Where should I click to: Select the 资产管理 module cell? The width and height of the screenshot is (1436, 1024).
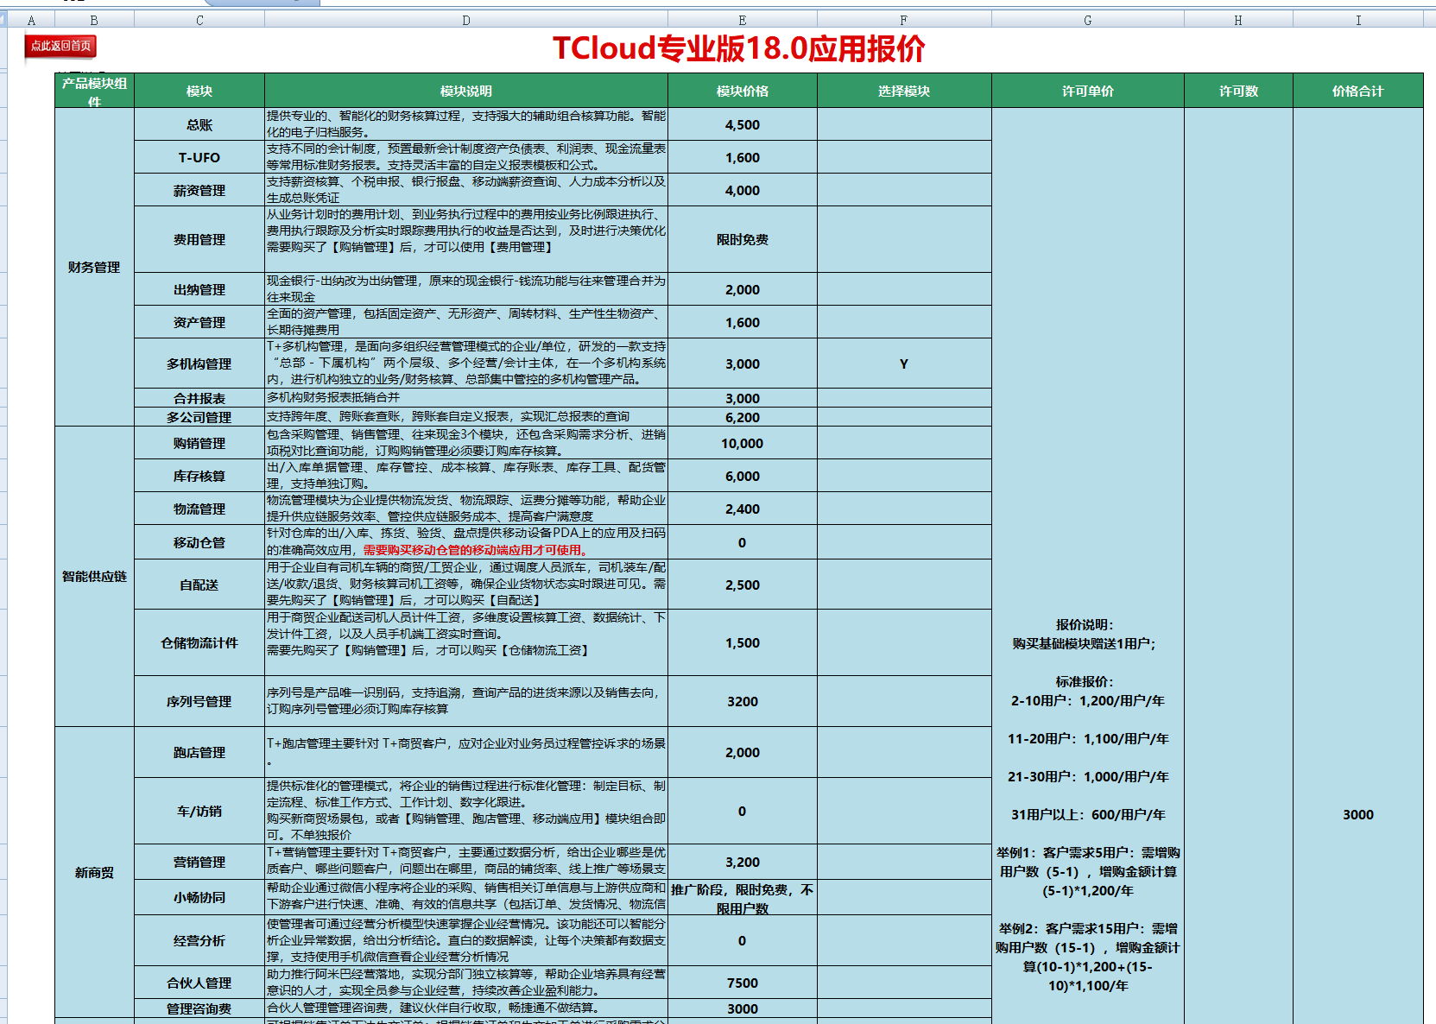tap(199, 322)
